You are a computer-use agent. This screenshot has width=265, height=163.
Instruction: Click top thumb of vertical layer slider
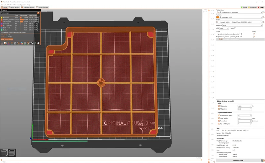pos(209,11)
